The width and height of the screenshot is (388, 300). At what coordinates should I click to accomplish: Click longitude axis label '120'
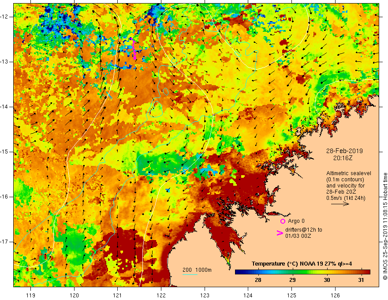(74, 295)
